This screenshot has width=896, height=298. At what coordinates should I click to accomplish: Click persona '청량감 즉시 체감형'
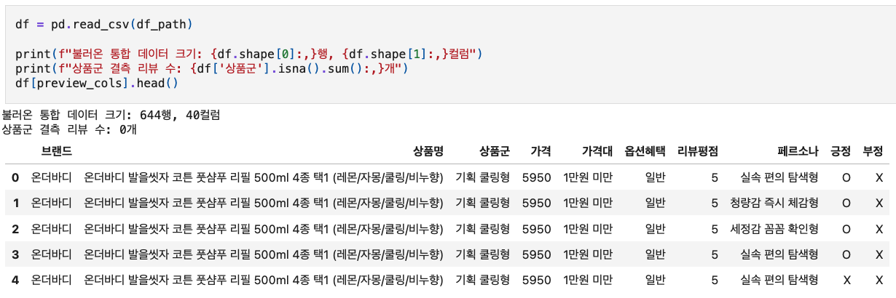coord(774,203)
